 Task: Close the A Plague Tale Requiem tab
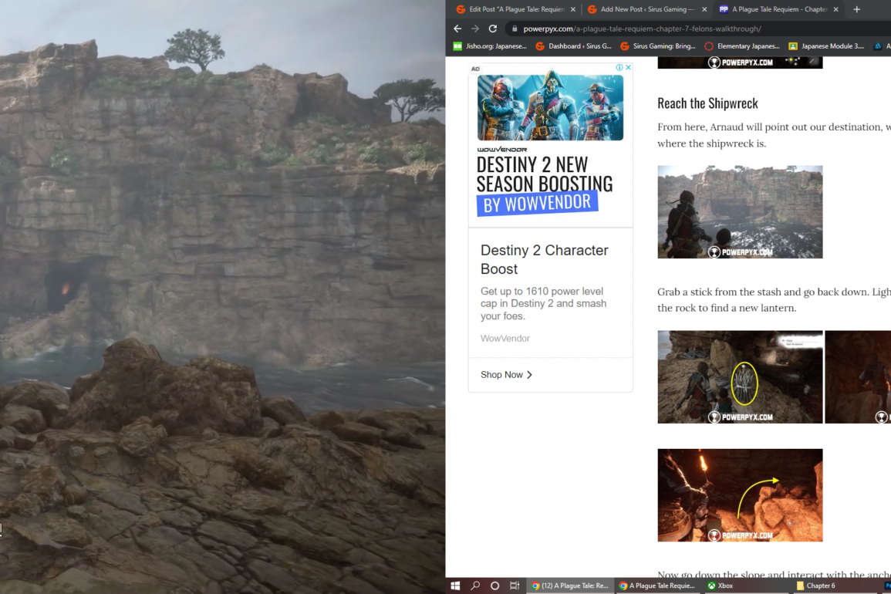(835, 9)
